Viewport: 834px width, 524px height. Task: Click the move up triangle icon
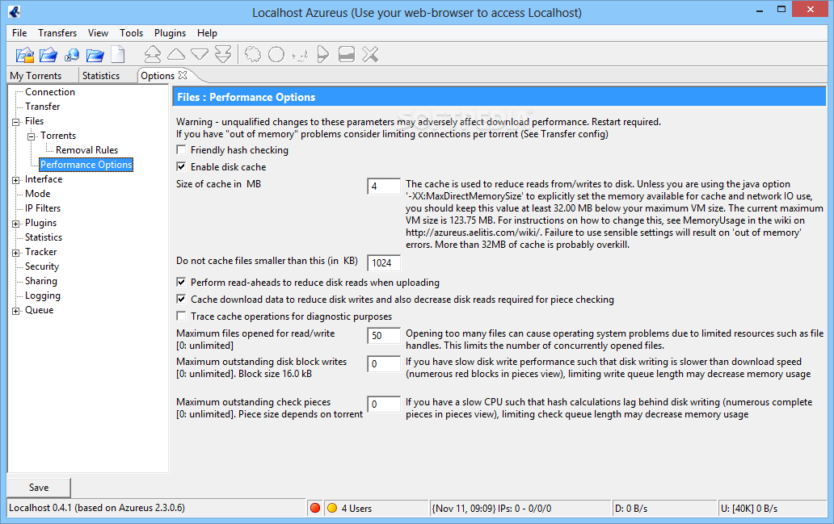coord(176,54)
